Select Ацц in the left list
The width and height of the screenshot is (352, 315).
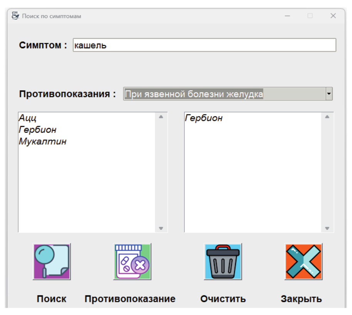[x=27, y=118]
